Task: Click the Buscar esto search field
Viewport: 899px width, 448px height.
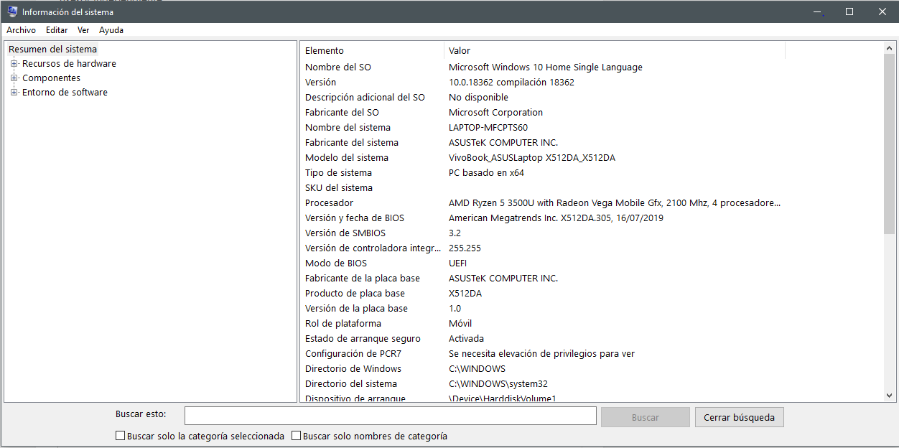Action: (390, 416)
